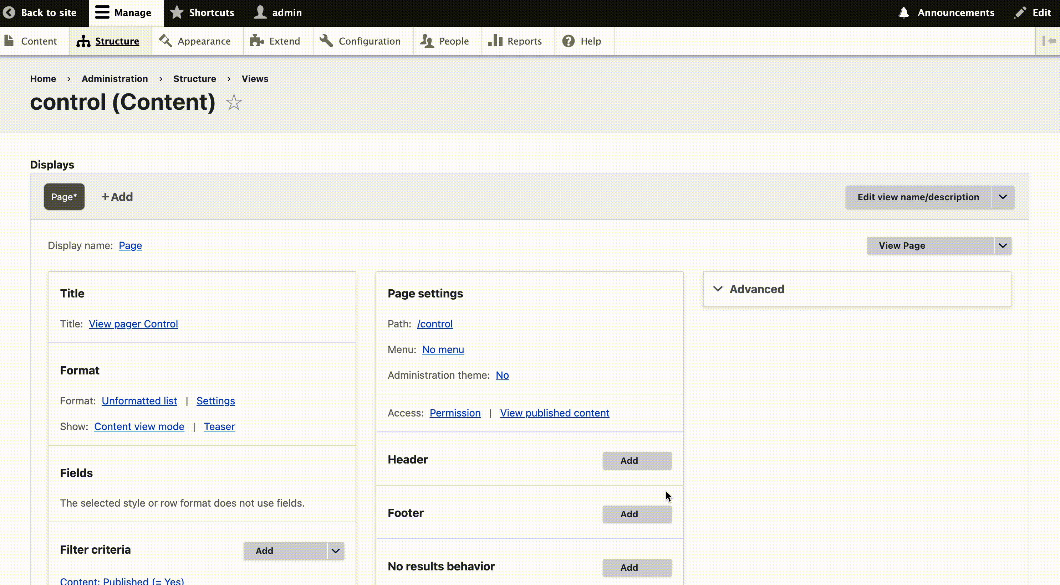Open the Reports section
Viewport: 1060px width, 585px height.
pos(515,41)
